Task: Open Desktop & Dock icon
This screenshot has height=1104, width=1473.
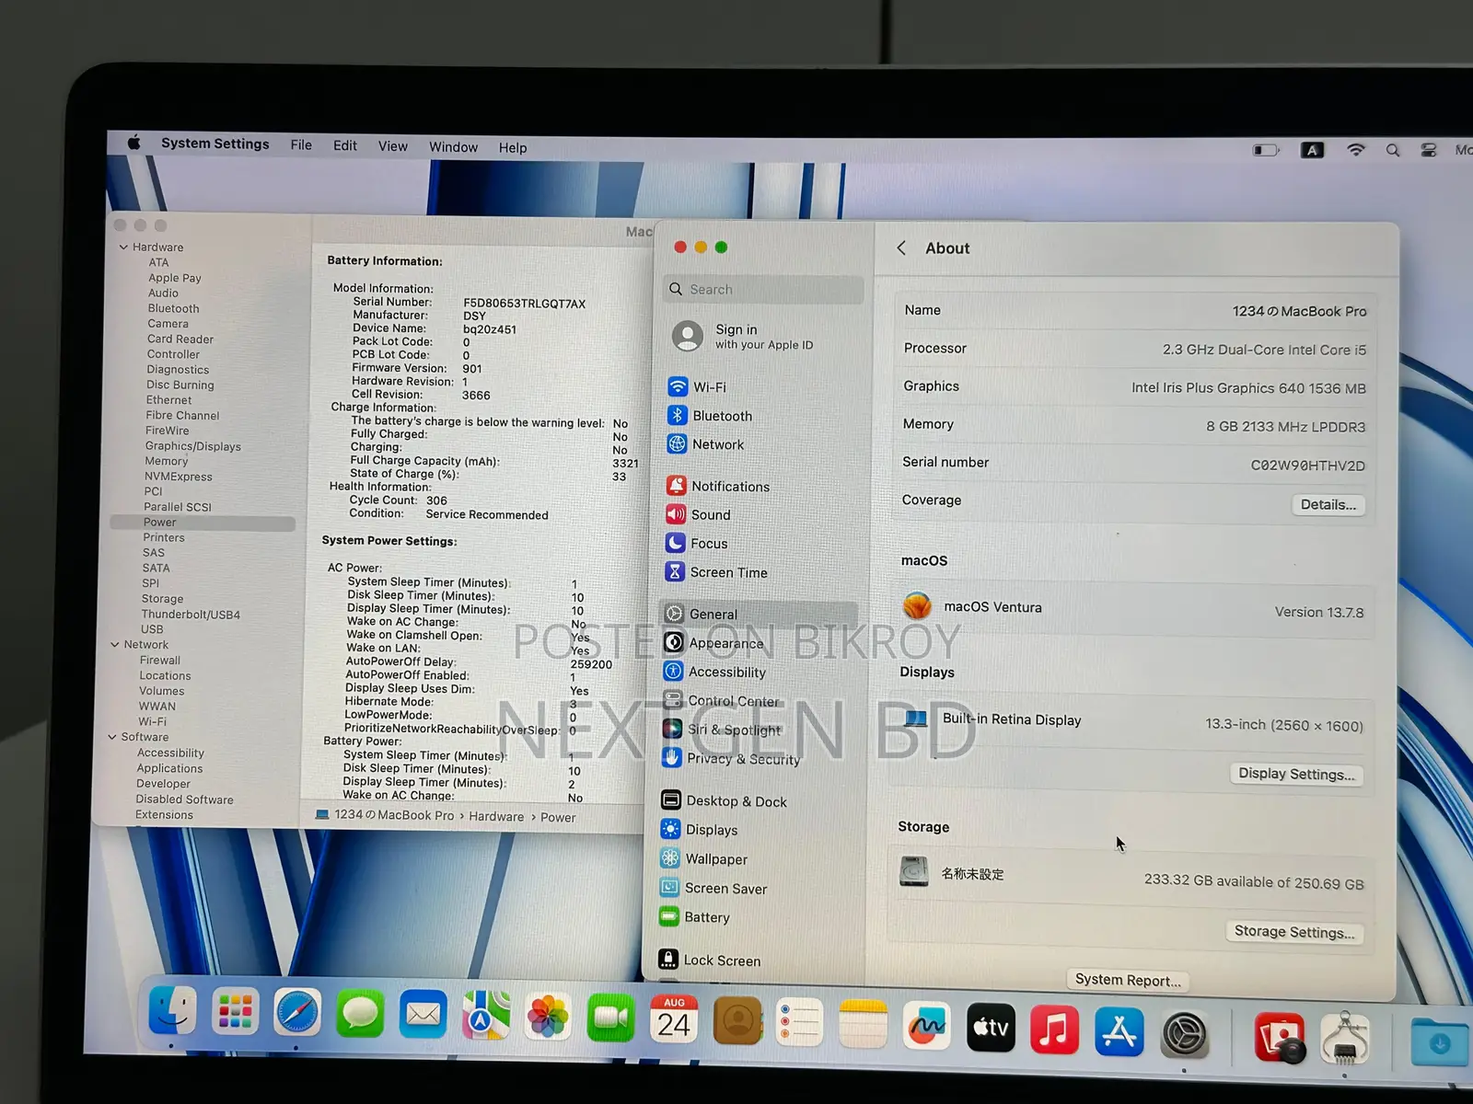Action: tap(671, 800)
